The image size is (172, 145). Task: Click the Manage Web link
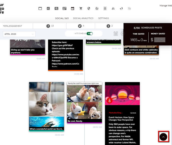pos(166,6)
